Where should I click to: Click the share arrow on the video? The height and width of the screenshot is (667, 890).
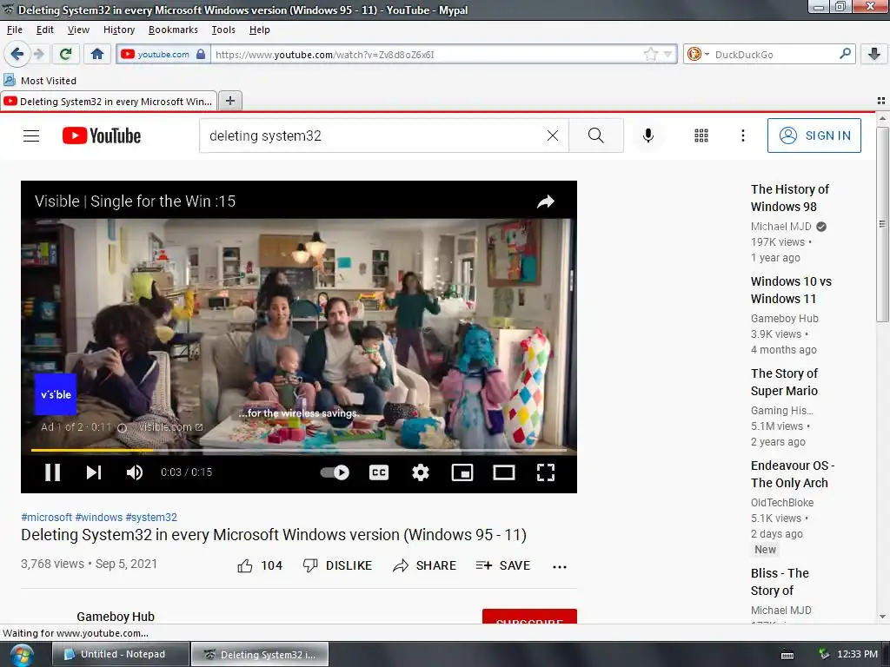546,201
